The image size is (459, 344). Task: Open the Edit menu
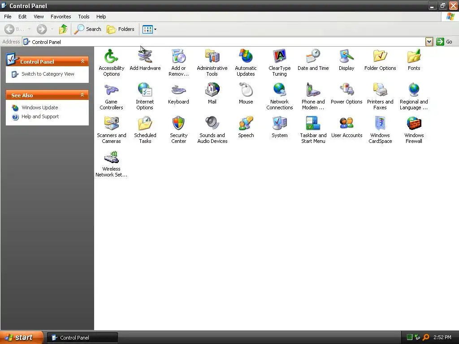click(22, 17)
